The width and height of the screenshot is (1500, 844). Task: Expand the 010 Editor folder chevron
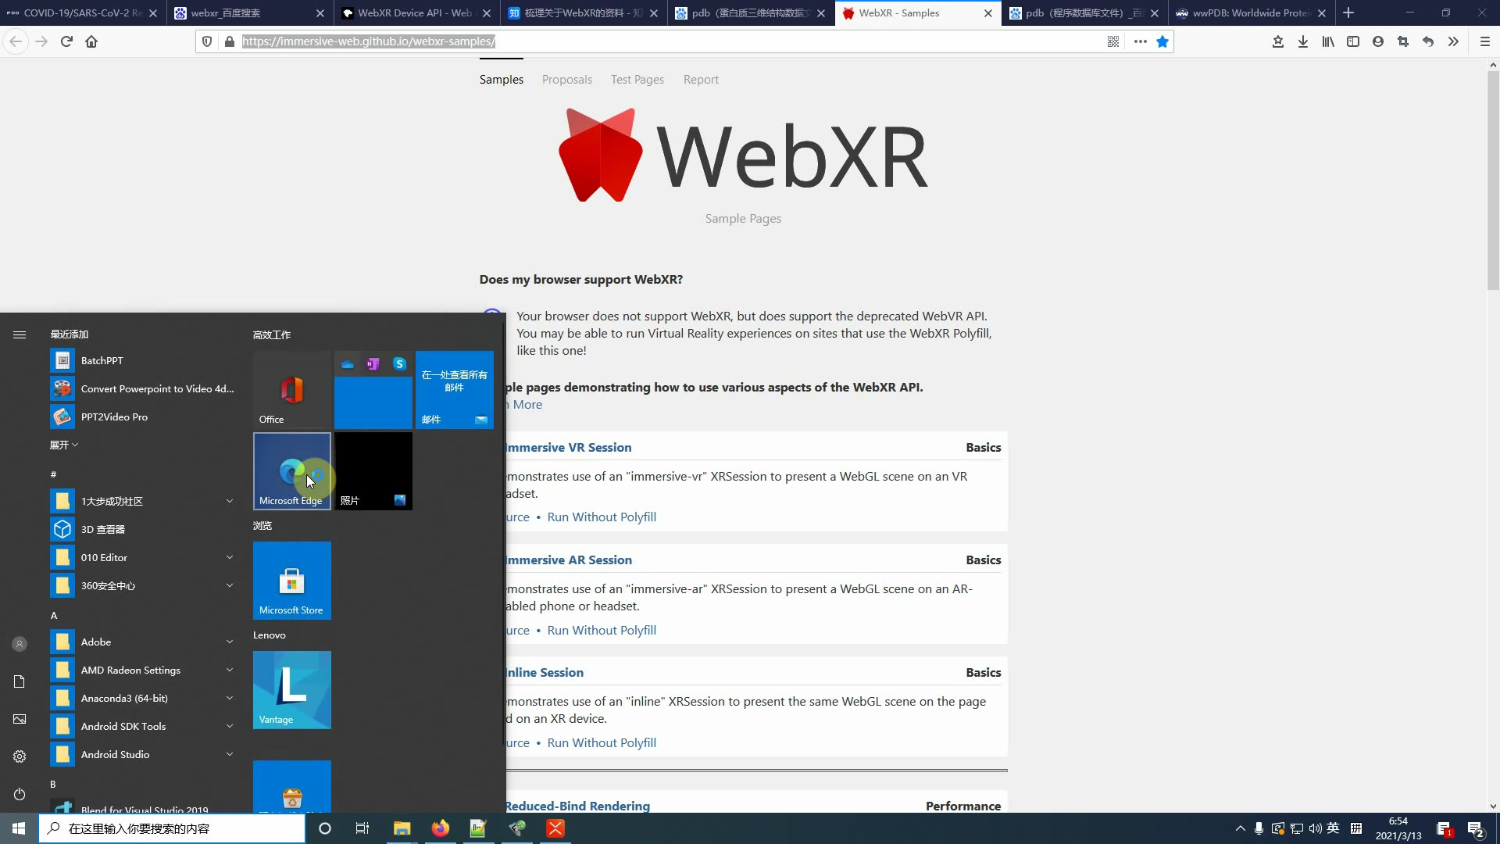(x=230, y=557)
